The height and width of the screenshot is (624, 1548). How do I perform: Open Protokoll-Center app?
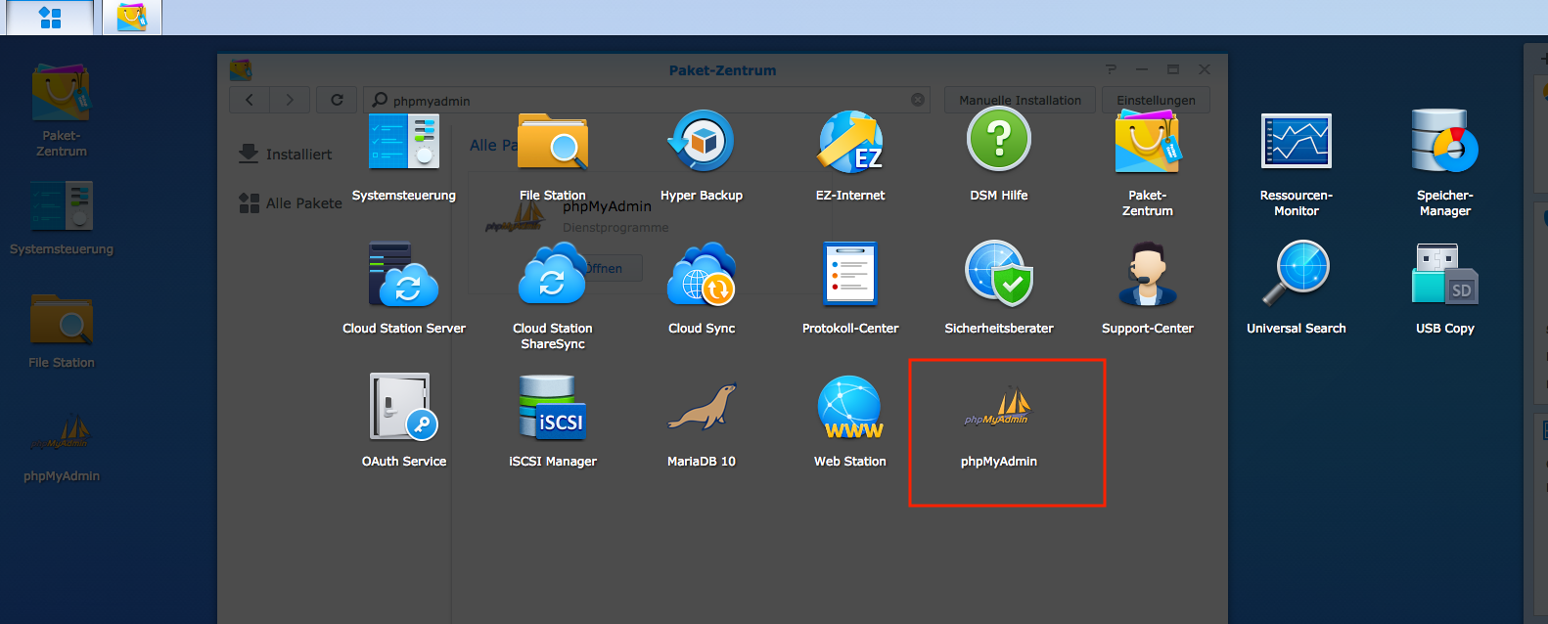849,275
